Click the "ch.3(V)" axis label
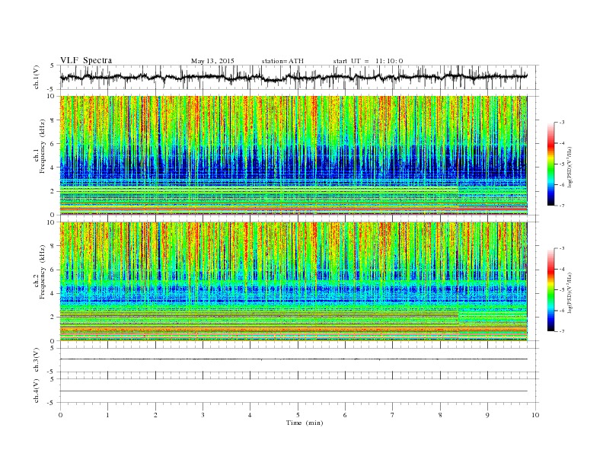603x466 pixels. click(x=37, y=360)
